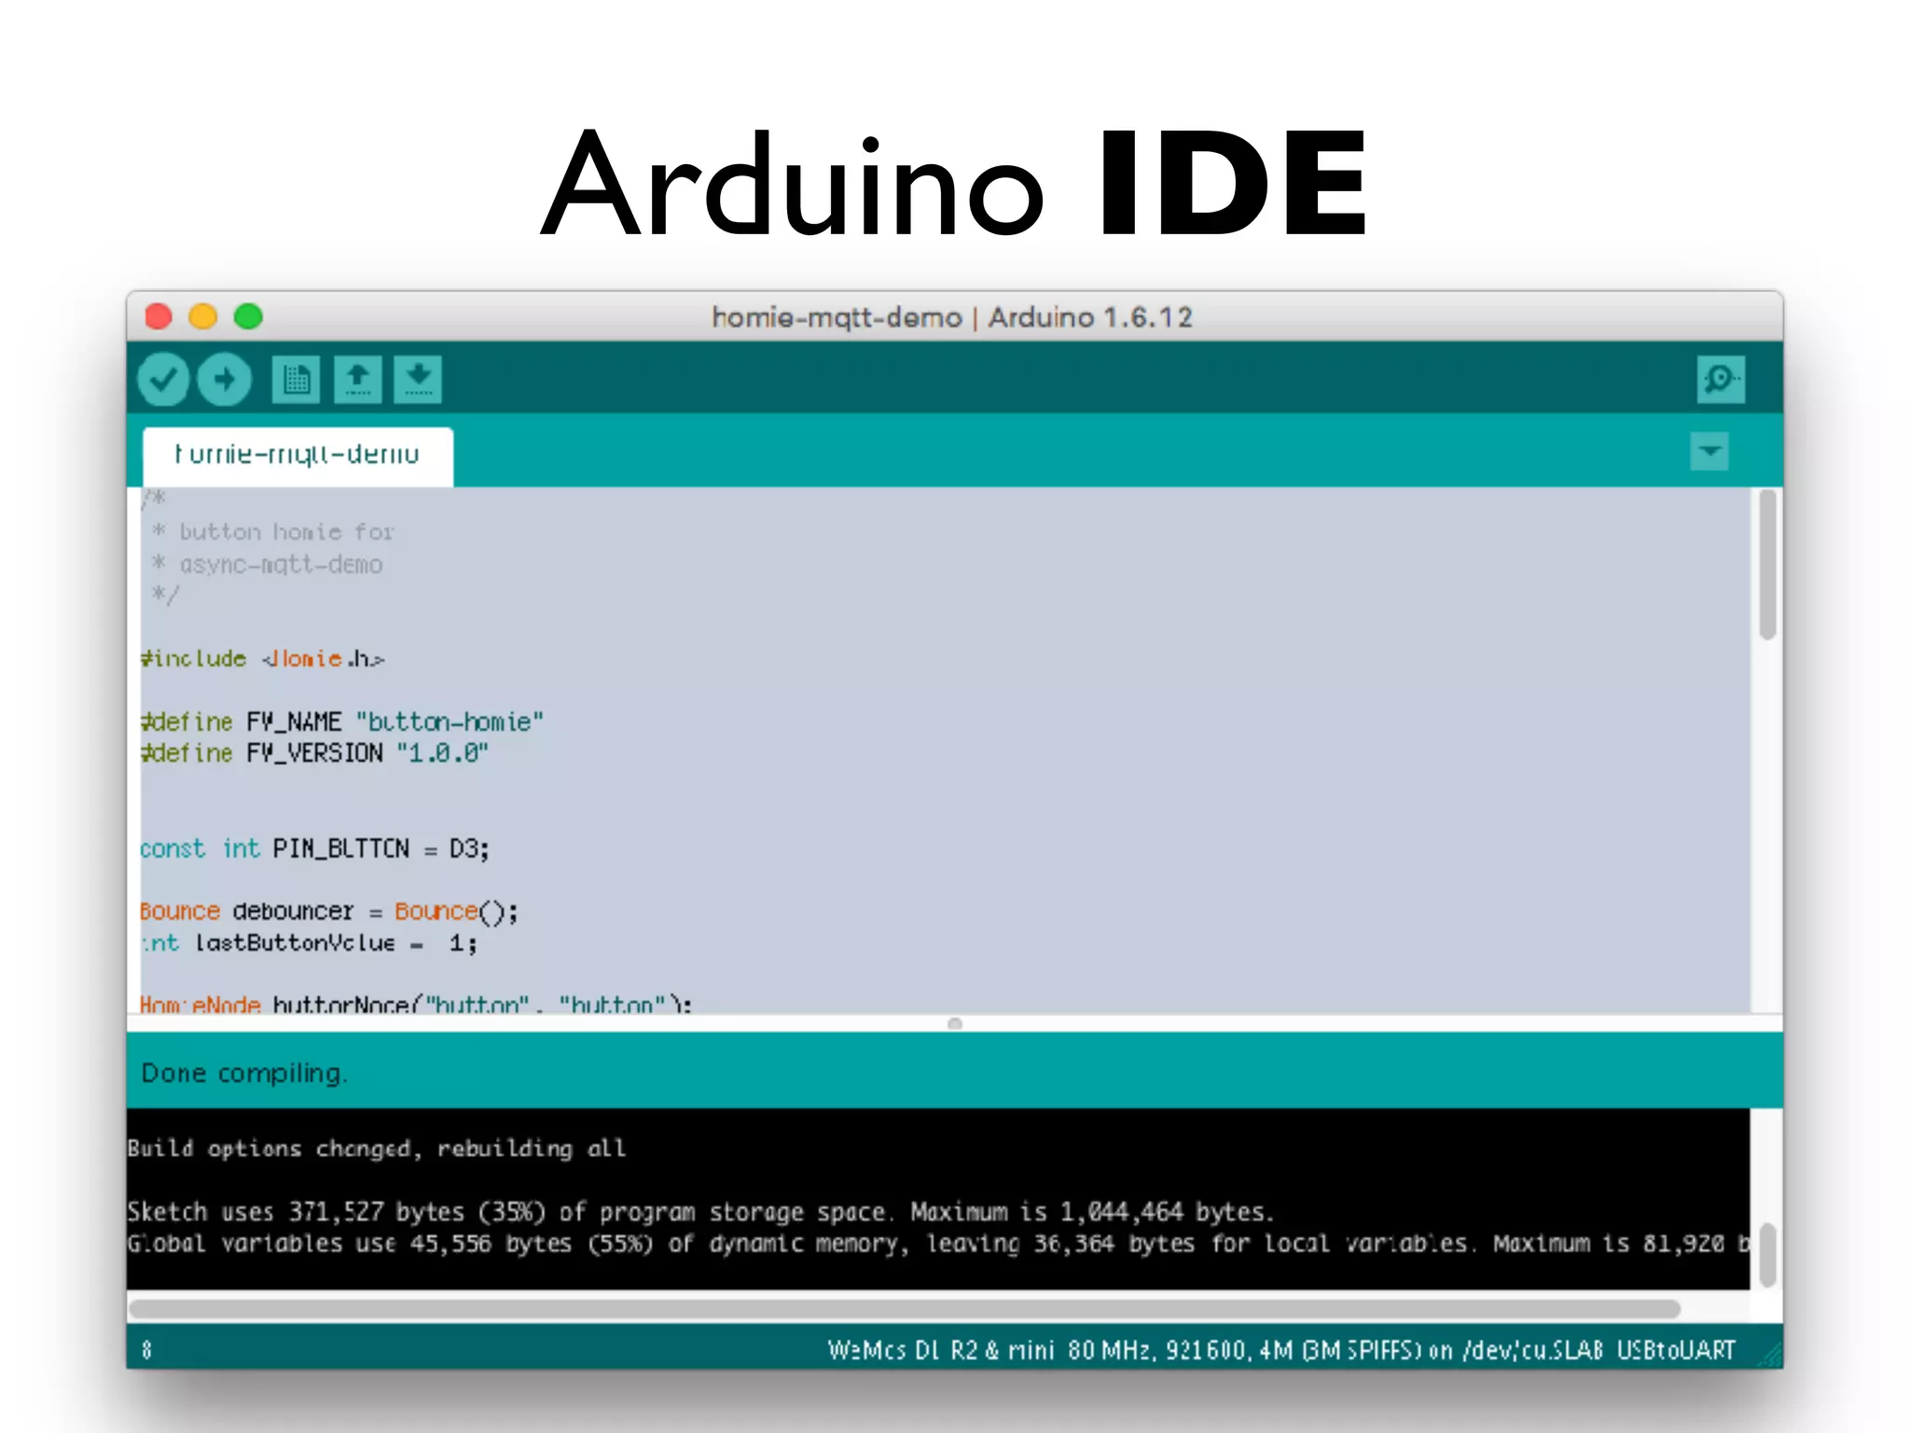The image size is (1910, 1433).
Task: Click the 'HomieNode buttonNode' code line
Action: [x=416, y=1004]
